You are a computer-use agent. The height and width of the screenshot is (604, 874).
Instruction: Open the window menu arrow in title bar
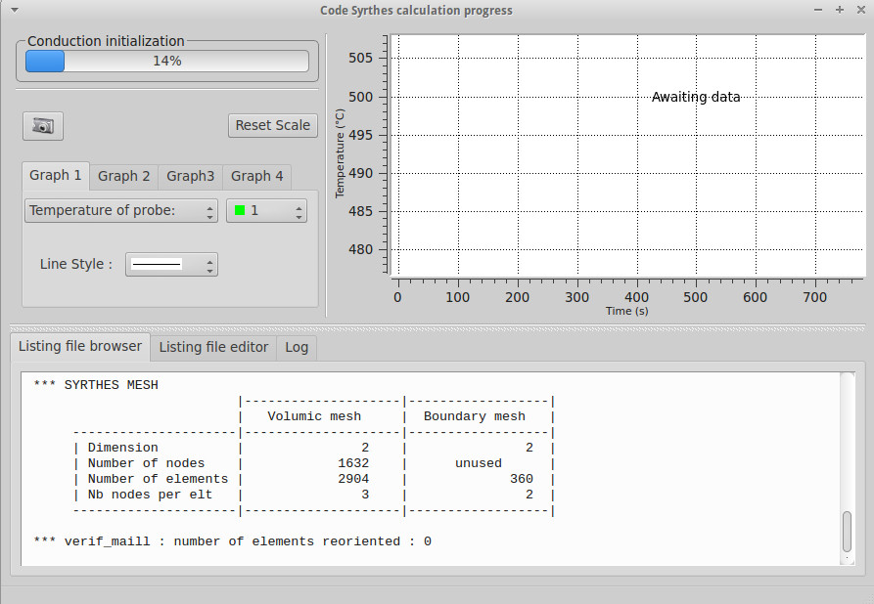click(14, 10)
